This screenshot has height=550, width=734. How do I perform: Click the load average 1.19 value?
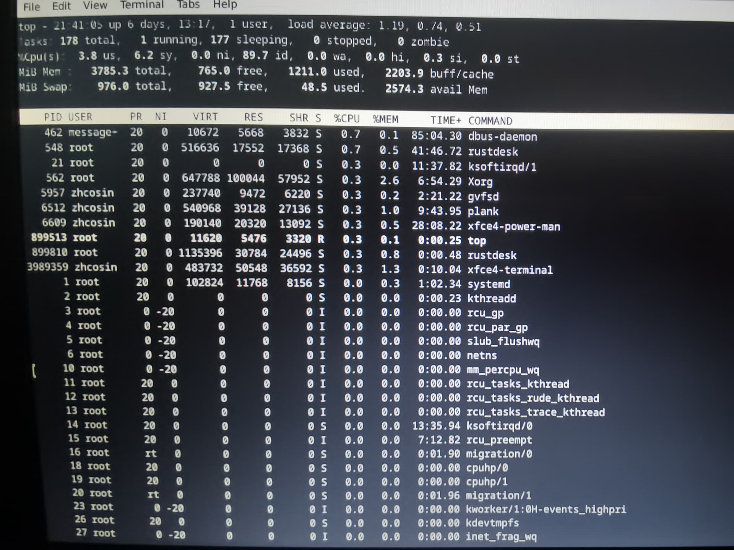click(x=391, y=26)
